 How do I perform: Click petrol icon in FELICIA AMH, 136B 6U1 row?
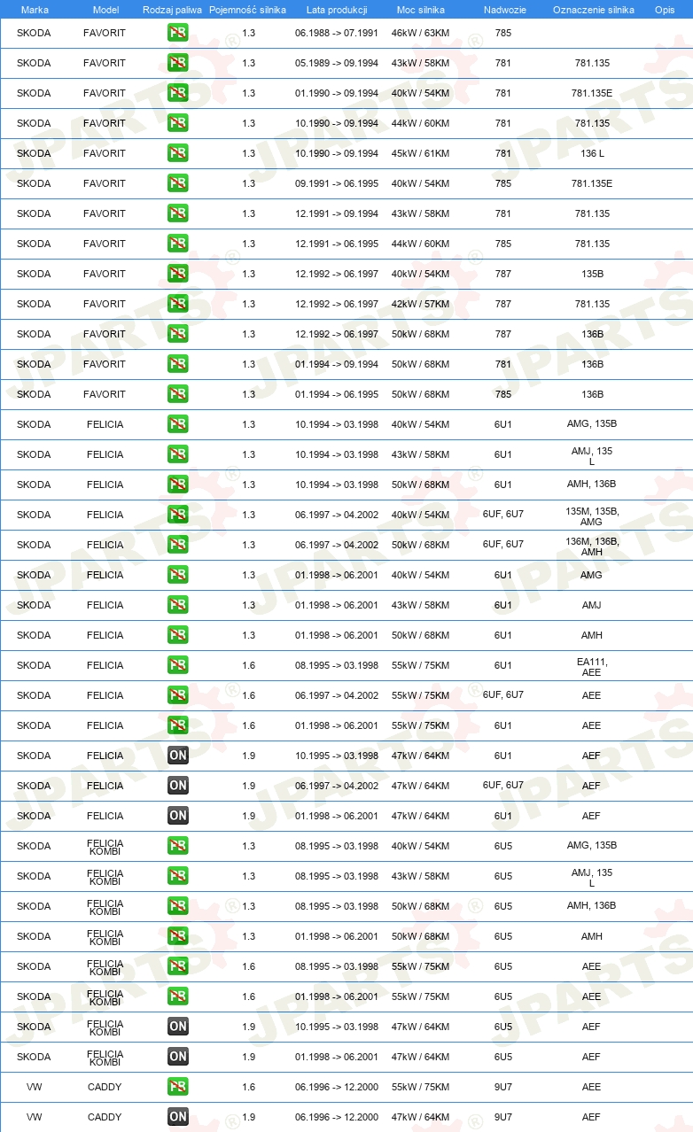[177, 485]
